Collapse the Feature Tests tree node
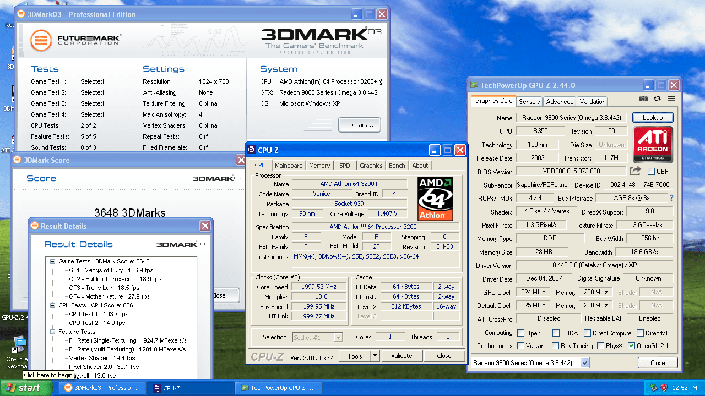Screen dimensions: 705x396 coord(52,332)
